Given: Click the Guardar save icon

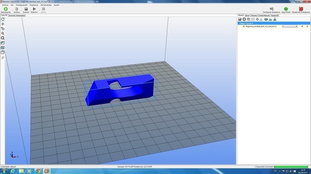Looking at the screenshot, I should [x=26, y=10].
